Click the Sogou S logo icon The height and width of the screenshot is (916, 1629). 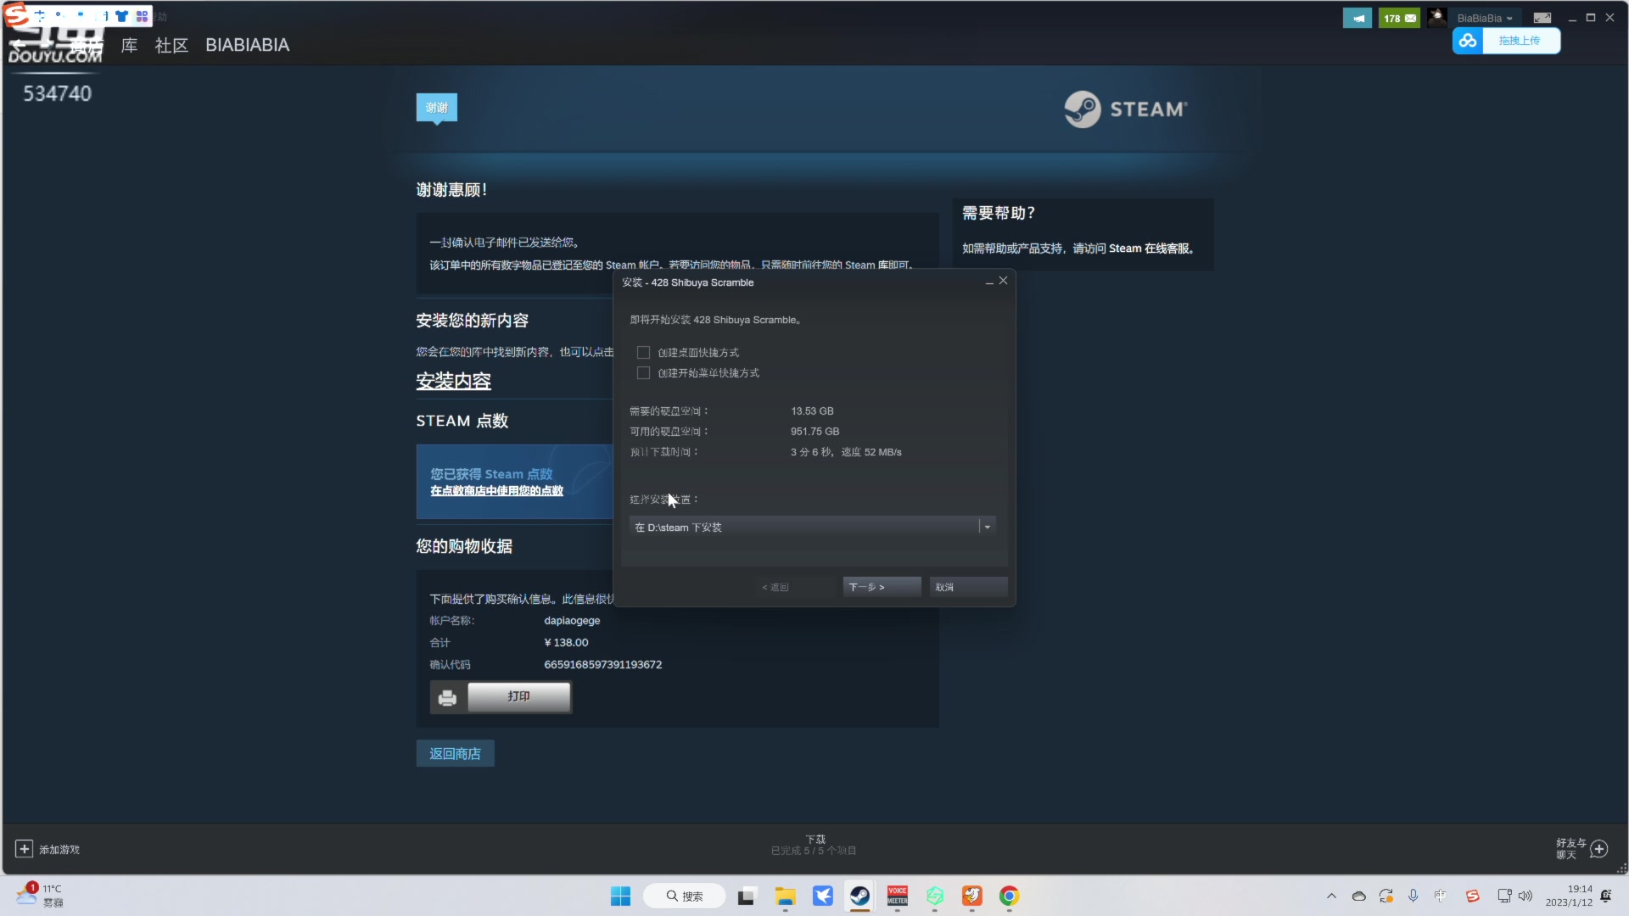(x=16, y=14)
